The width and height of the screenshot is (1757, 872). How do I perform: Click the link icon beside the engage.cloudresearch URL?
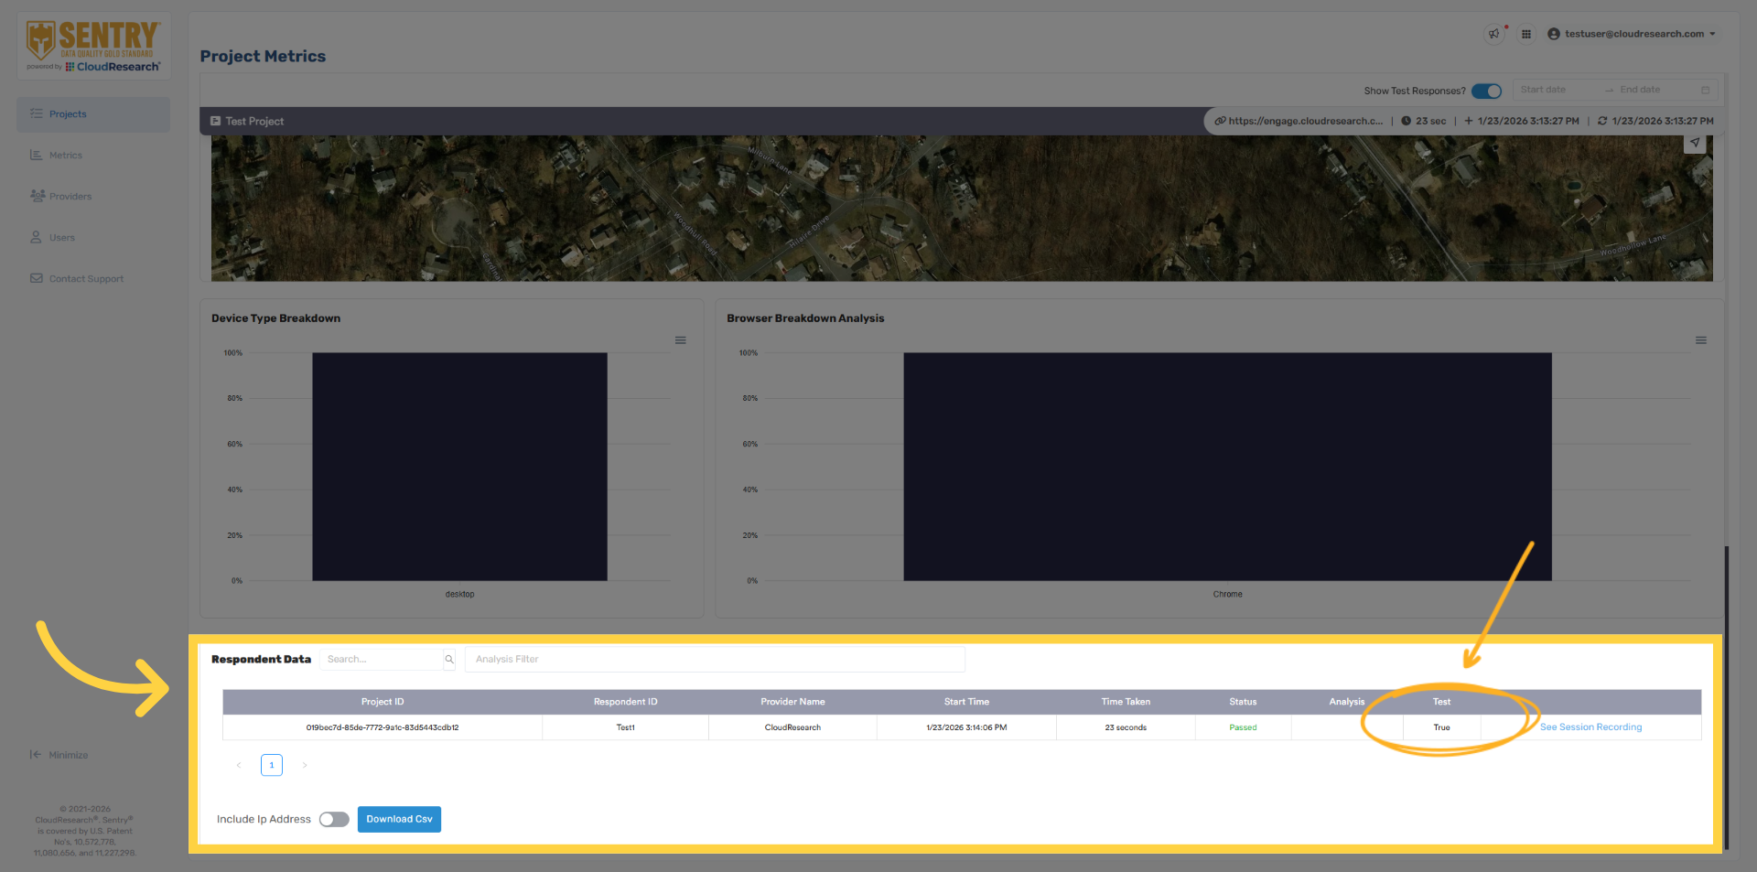[1219, 120]
